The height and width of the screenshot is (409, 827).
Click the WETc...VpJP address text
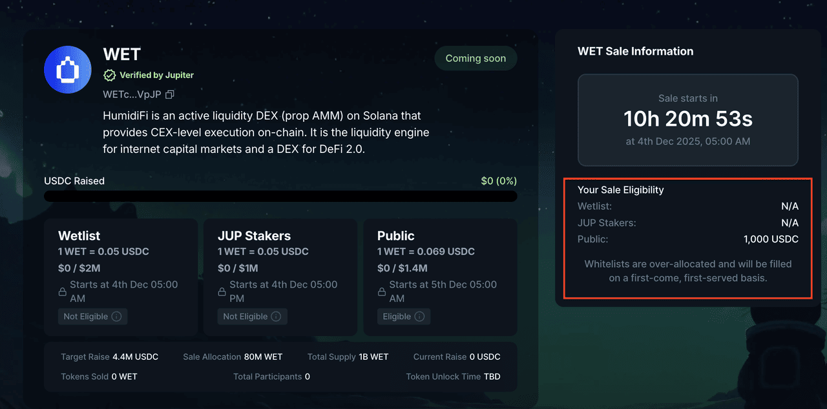pos(132,94)
